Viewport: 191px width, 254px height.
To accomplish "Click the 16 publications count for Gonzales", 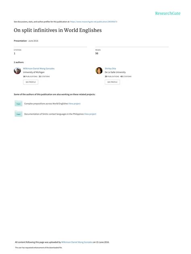I will click(x=30, y=76).
